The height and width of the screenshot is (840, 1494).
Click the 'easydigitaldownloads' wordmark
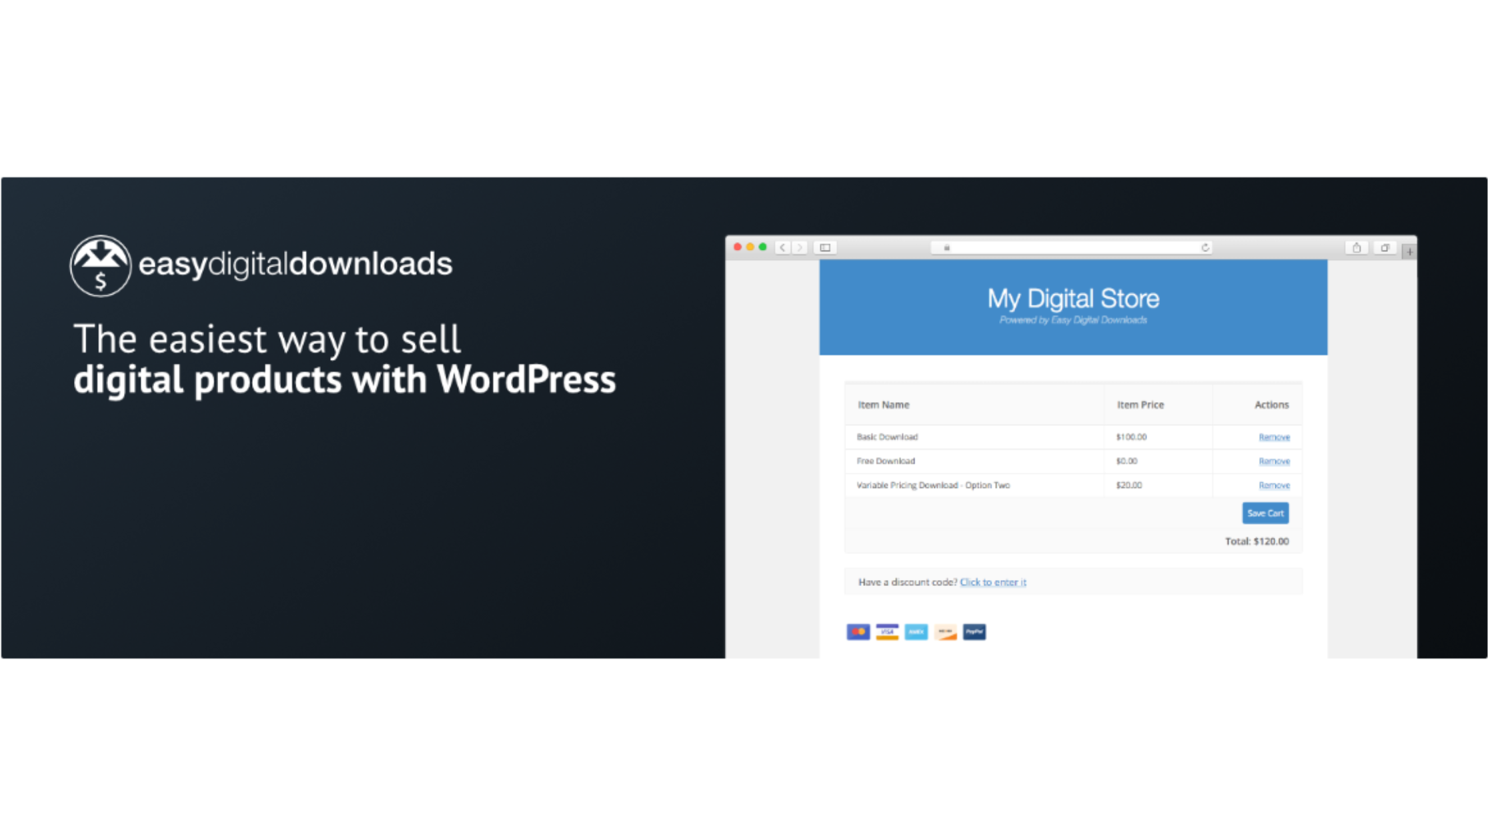pyautogui.click(x=295, y=264)
